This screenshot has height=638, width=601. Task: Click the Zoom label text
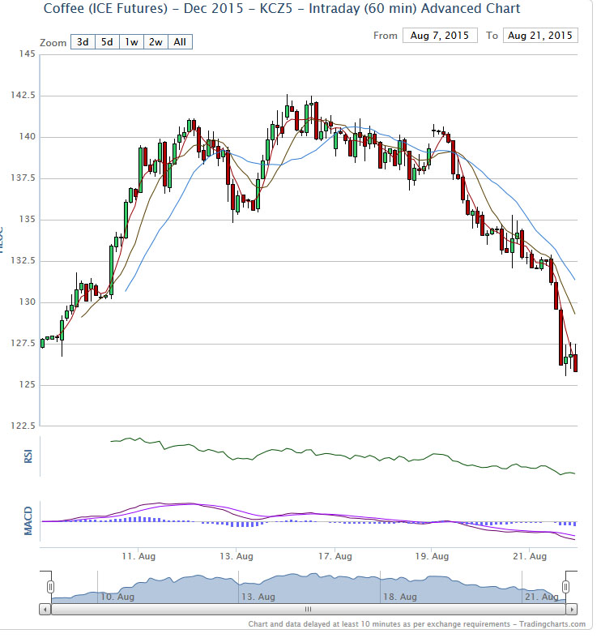(x=53, y=43)
